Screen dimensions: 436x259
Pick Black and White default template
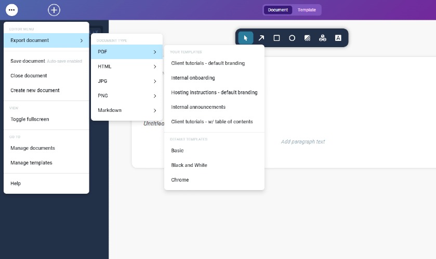pyautogui.click(x=215, y=165)
